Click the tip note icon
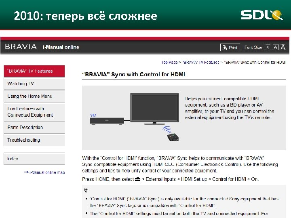 [86, 190]
